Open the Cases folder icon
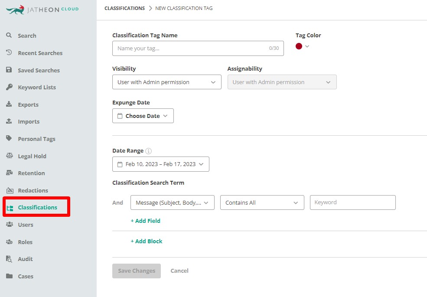The width and height of the screenshot is (427, 297). [x=9, y=276]
